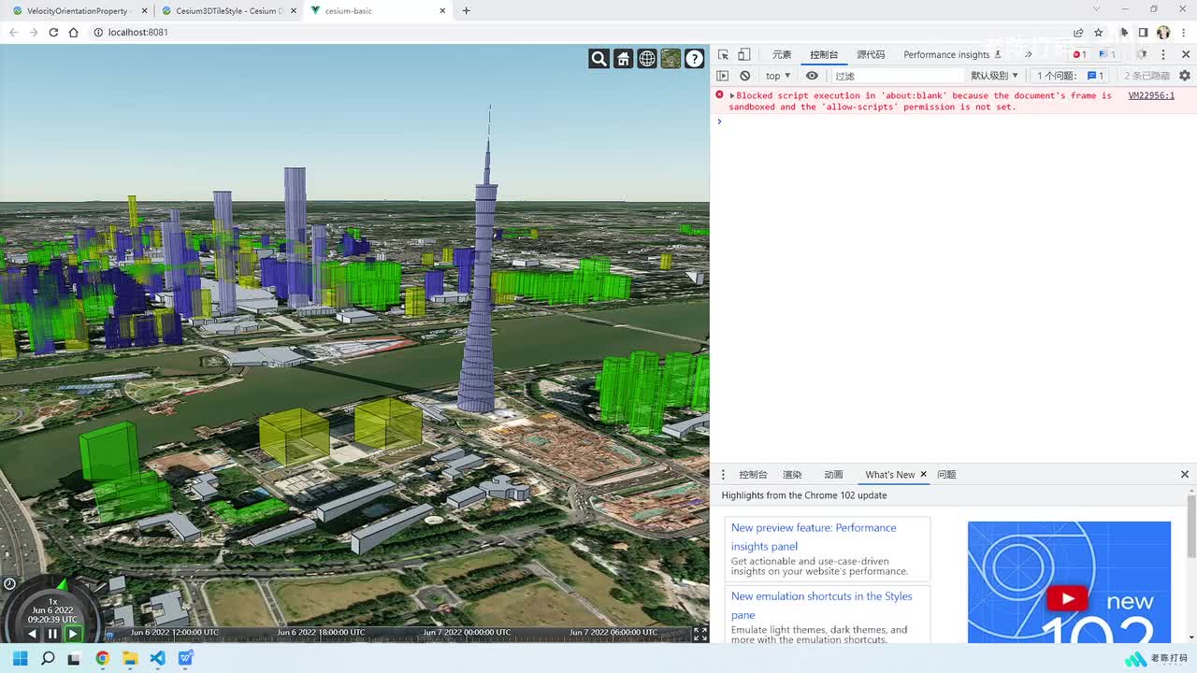This screenshot has width=1197, height=673.
Task: Click the issues count badge in DevTools header
Action: click(1107, 54)
